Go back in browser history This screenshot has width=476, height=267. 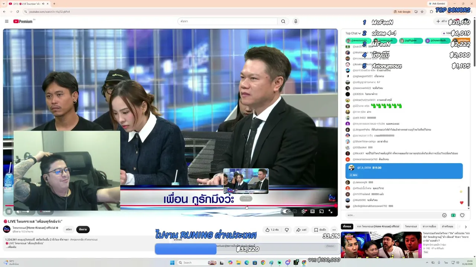click(x=4, y=11)
